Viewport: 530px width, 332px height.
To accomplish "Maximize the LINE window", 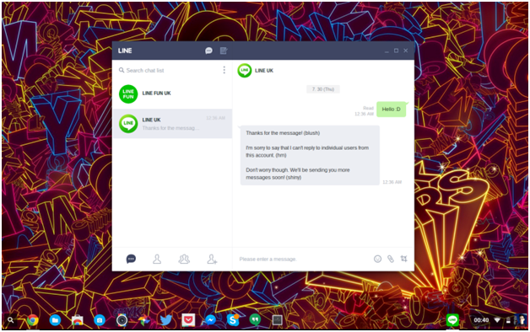I will tap(396, 51).
